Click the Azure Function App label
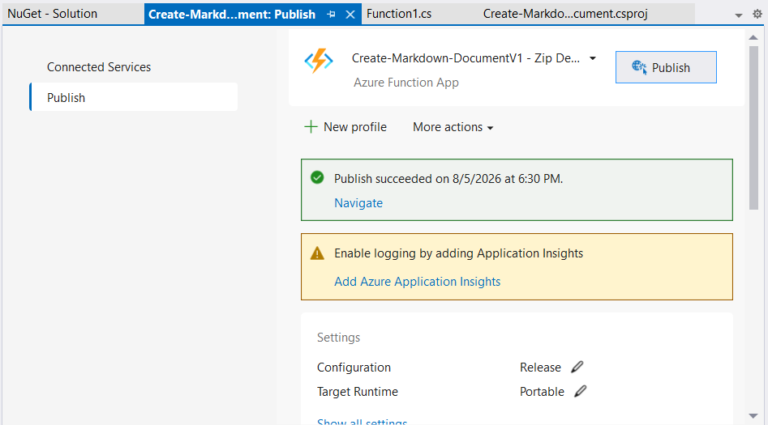 point(406,82)
